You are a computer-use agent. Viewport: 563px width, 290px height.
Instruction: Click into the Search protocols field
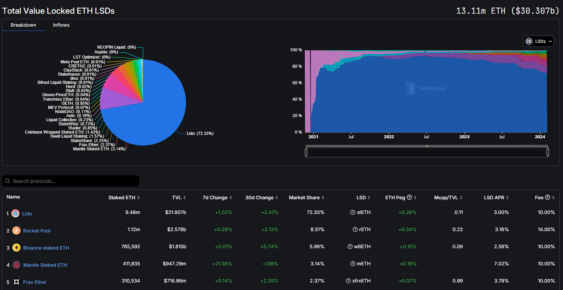[71, 181]
